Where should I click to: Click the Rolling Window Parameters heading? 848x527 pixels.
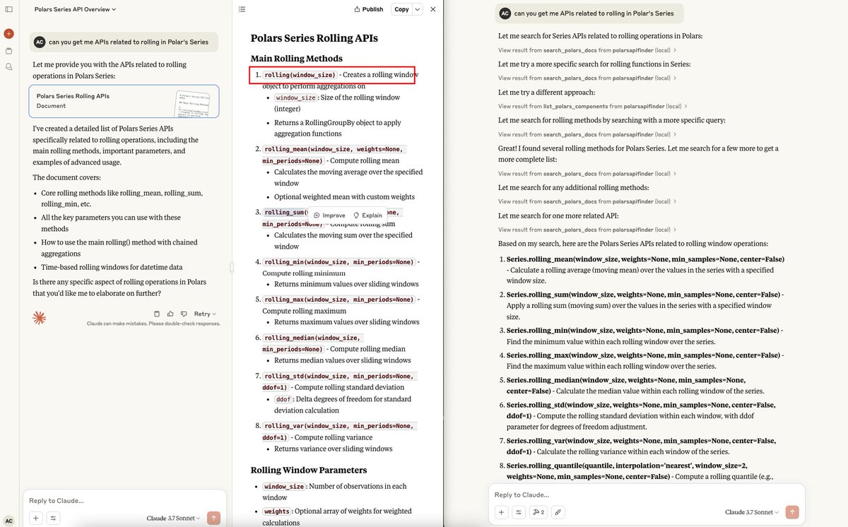(309, 470)
